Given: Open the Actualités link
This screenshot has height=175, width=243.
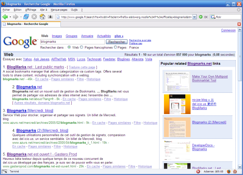Looking at the screenshot, I should tap(104, 36).
